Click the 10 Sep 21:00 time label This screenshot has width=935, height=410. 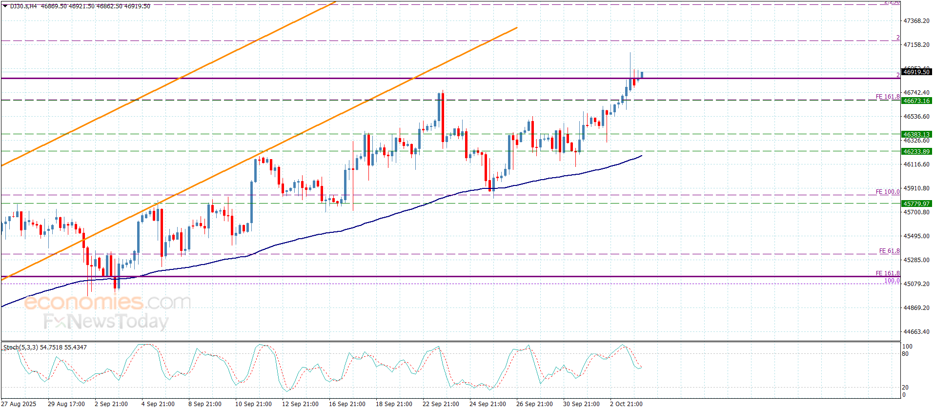[x=253, y=404]
